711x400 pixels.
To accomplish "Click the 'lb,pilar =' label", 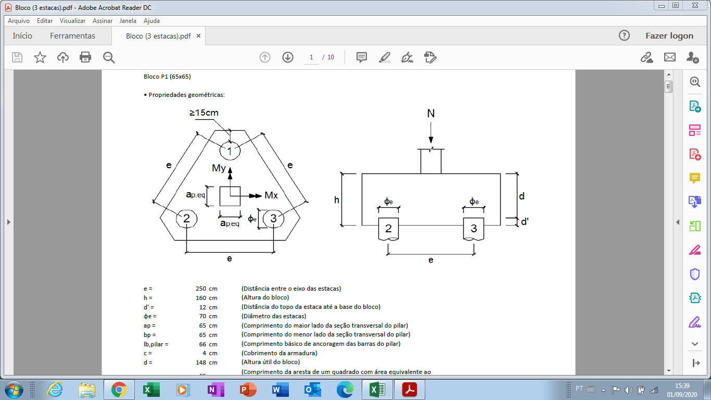I will pyautogui.click(x=156, y=344).
